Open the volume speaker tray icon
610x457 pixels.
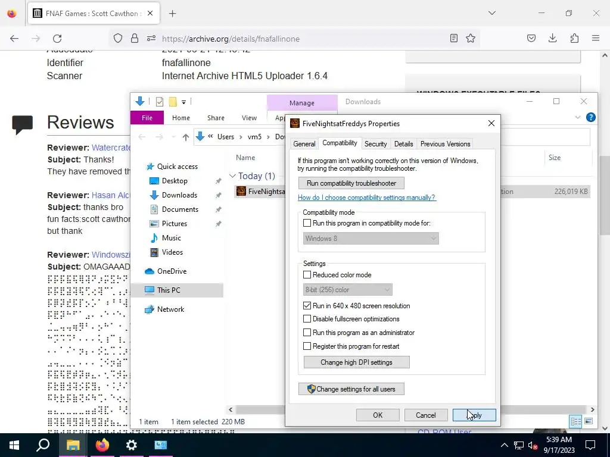[x=533, y=445]
